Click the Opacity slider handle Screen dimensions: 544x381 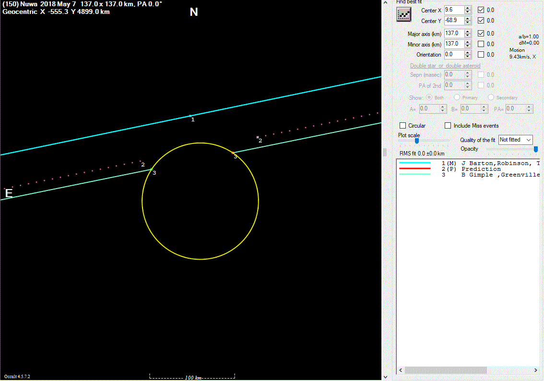coord(536,149)
